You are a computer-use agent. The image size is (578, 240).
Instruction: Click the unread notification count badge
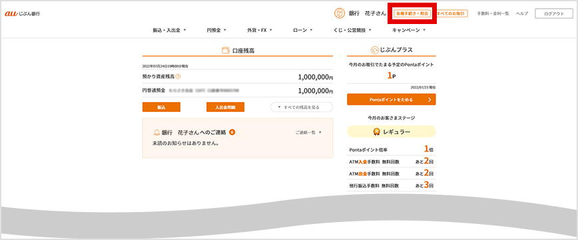[232, 132]
